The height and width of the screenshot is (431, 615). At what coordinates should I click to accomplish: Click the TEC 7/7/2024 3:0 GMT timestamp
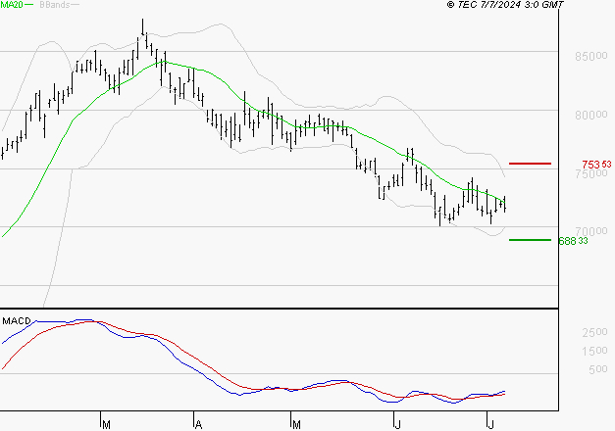coord(505,5)
